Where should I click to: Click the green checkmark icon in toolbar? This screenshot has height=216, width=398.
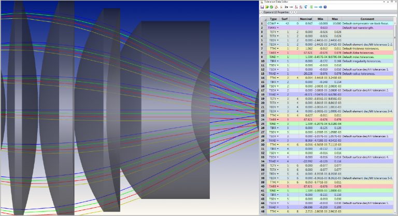point(272,7)
